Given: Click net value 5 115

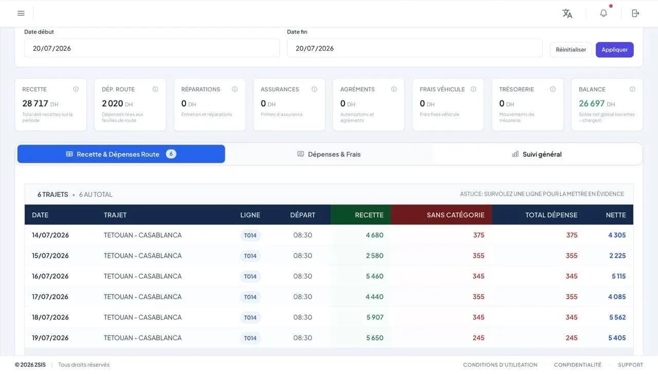Looking at the screenshot, I should [619, 276].
